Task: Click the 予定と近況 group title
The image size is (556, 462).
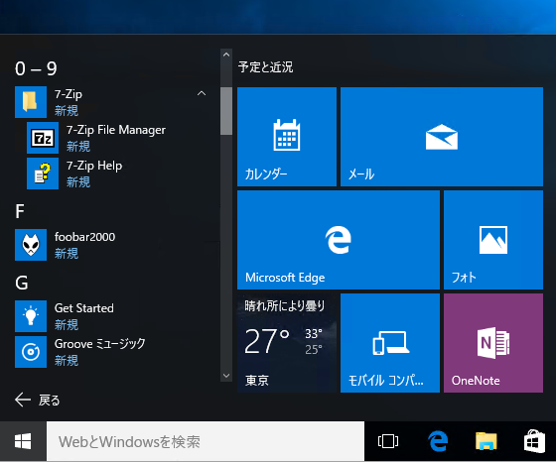Action: [266, 66]
